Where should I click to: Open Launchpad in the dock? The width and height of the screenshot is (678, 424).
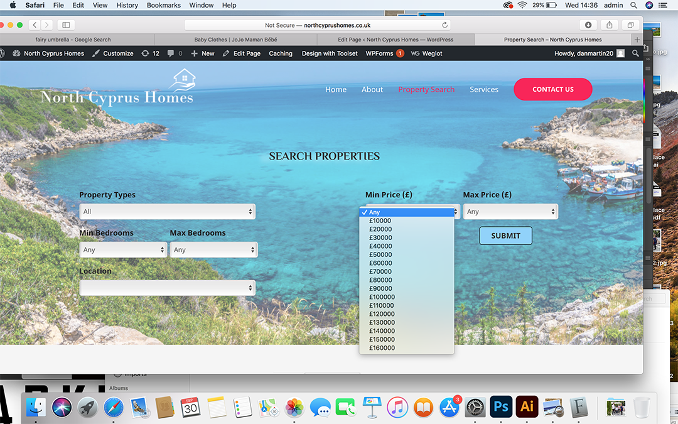point(88,407)
